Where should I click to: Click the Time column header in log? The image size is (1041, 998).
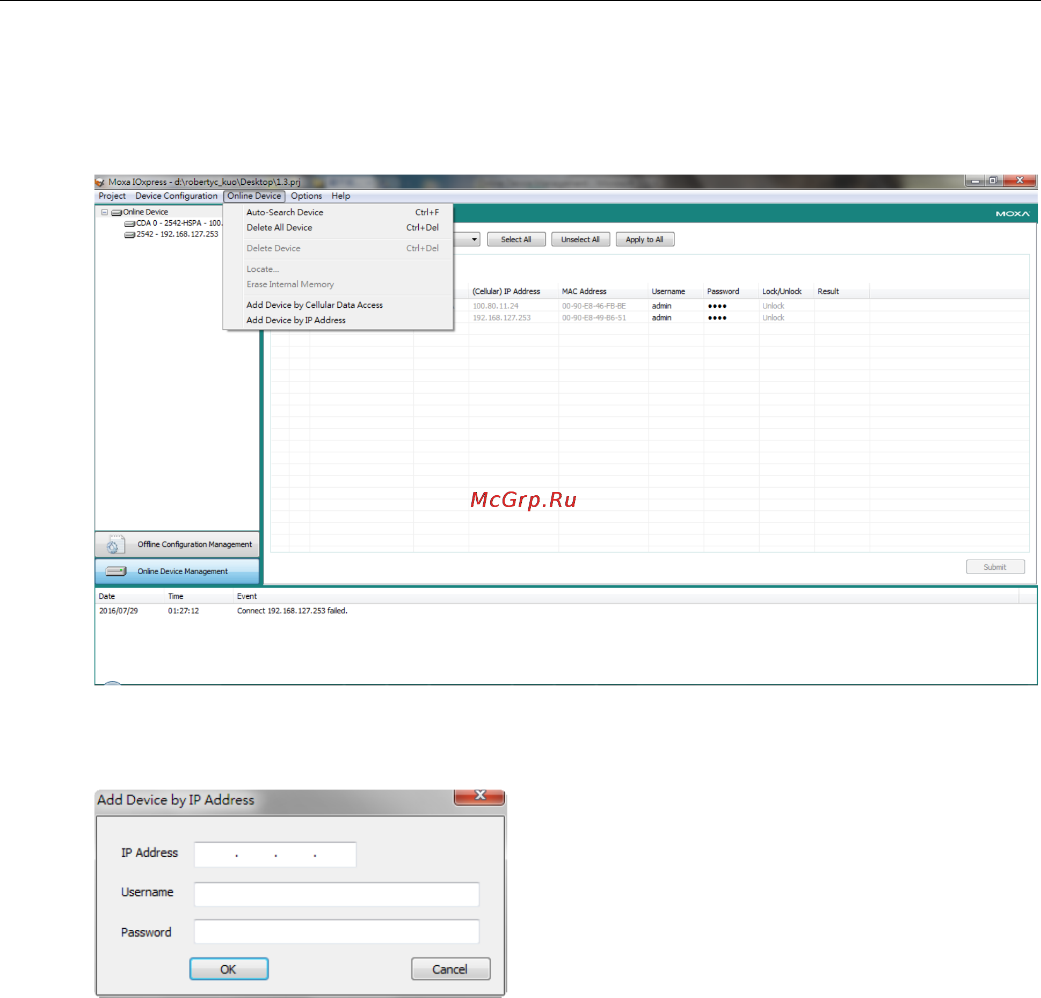(x=199, y=596)
